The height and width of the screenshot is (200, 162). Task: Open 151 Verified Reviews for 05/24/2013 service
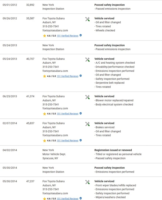point(67,76)
